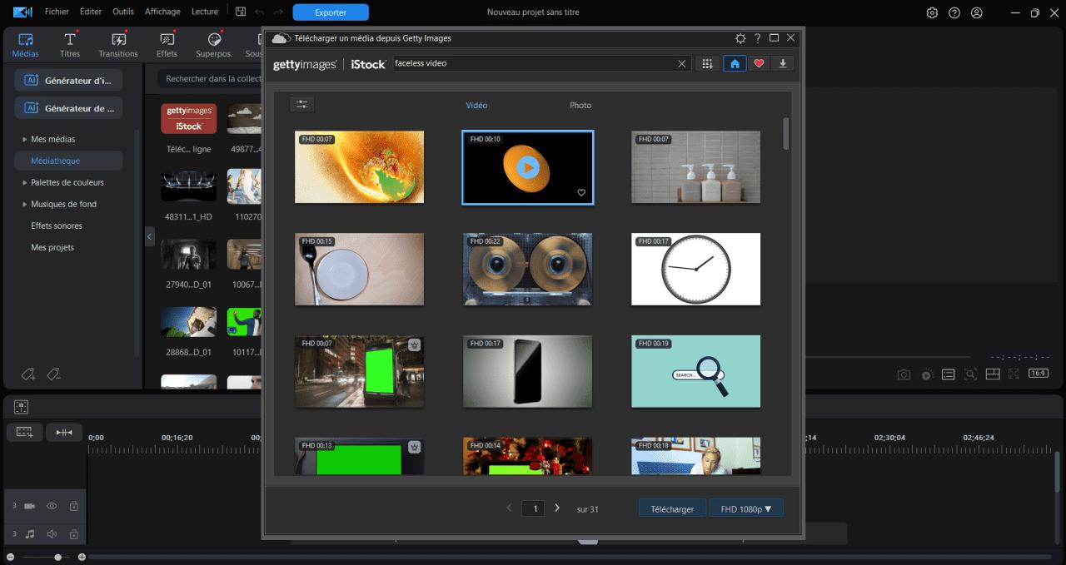The height and width of the screenshot is (565, 1066).
Task: Open the Effets room
Action: coord(167,45)
